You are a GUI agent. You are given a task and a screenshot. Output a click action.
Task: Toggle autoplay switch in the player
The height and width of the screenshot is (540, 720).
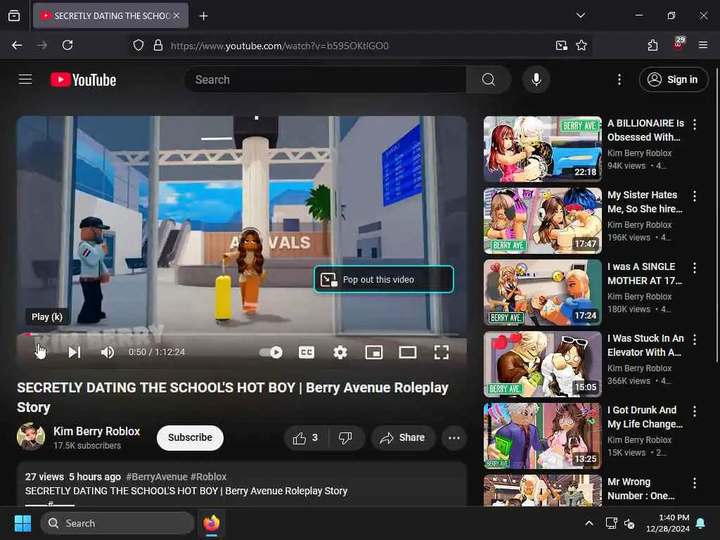click(271, 352)
